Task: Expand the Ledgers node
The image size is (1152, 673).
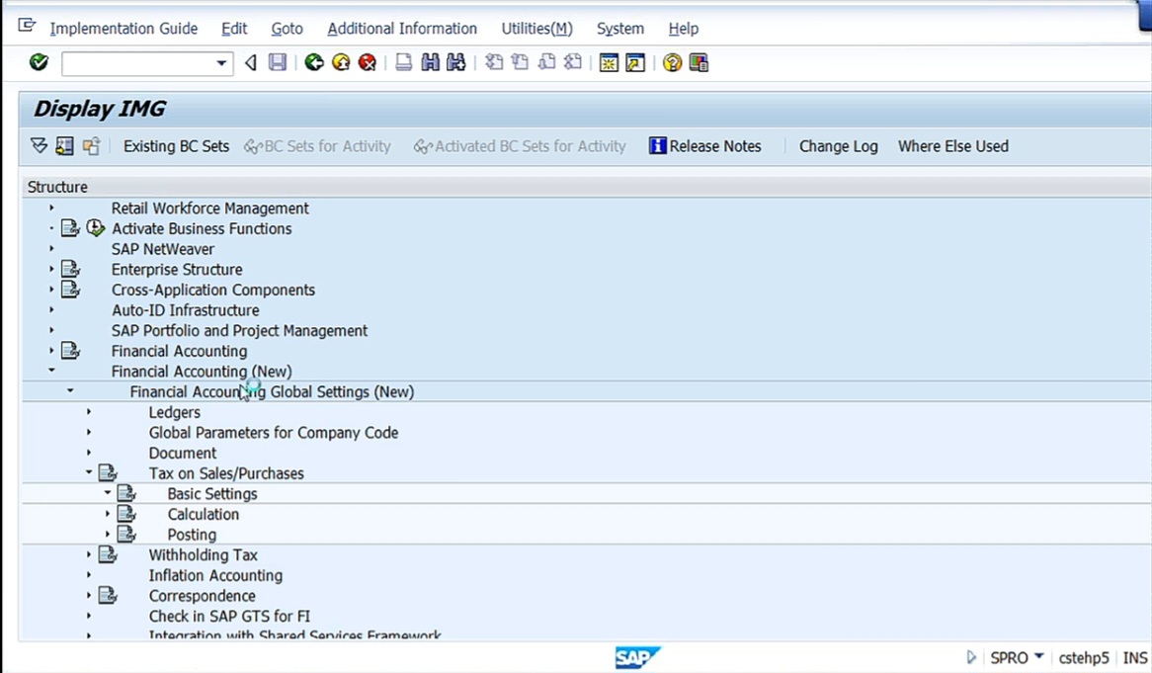Action: (x=89, y=411)
